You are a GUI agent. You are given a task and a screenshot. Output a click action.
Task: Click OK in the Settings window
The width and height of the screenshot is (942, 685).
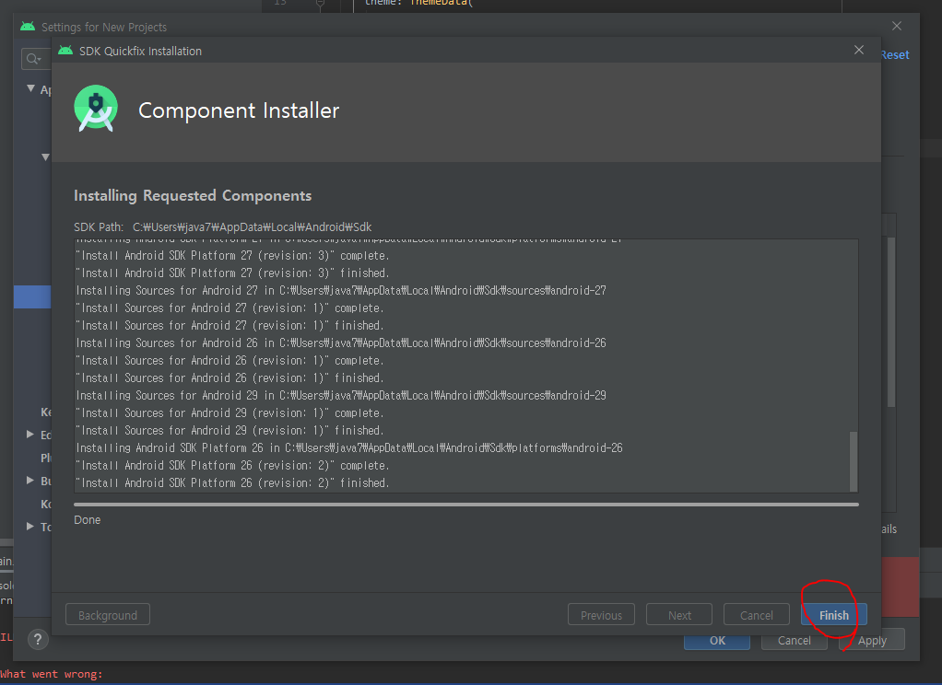[717, 641]
